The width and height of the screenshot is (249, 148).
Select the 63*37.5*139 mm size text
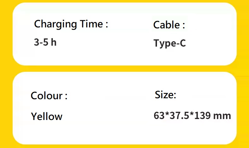click(192, 116)
